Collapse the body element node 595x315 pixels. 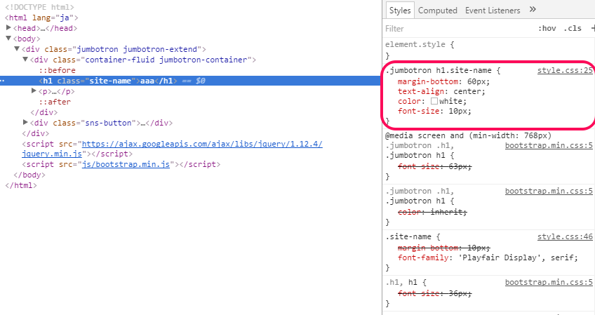(8, 39)
